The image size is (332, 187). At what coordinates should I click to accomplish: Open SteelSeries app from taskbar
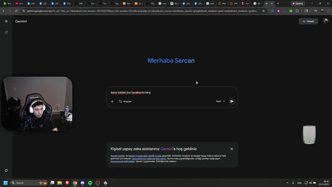[105, 183]
